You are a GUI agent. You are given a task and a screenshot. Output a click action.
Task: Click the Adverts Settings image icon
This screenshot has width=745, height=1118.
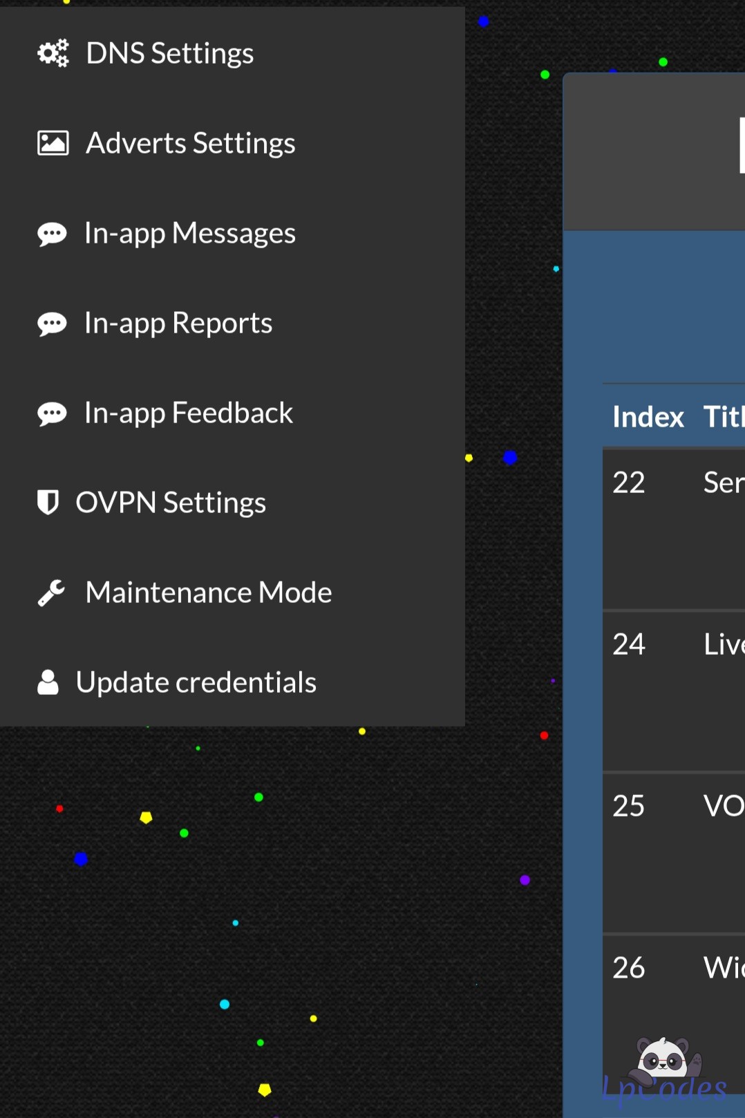(x=53, y=143)
